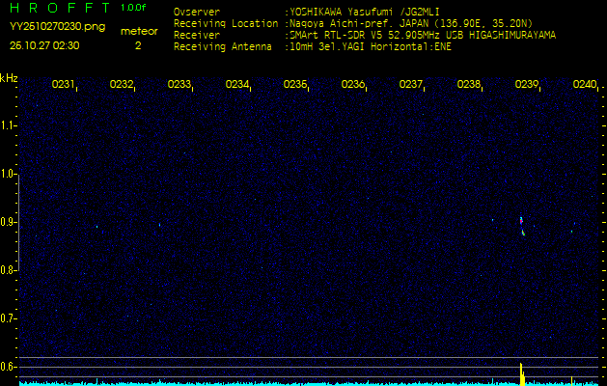The image size is (607, 386).
Task: Select the 25.10.27 02:30 timestamp
Action: point(44,45)
